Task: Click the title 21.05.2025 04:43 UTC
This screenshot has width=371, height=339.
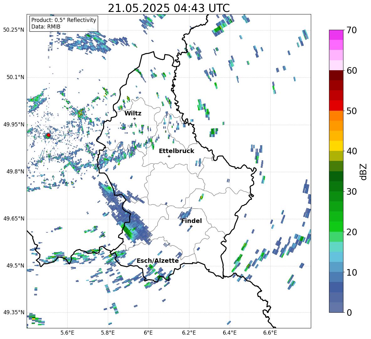Action: click(x=169, y=8)
